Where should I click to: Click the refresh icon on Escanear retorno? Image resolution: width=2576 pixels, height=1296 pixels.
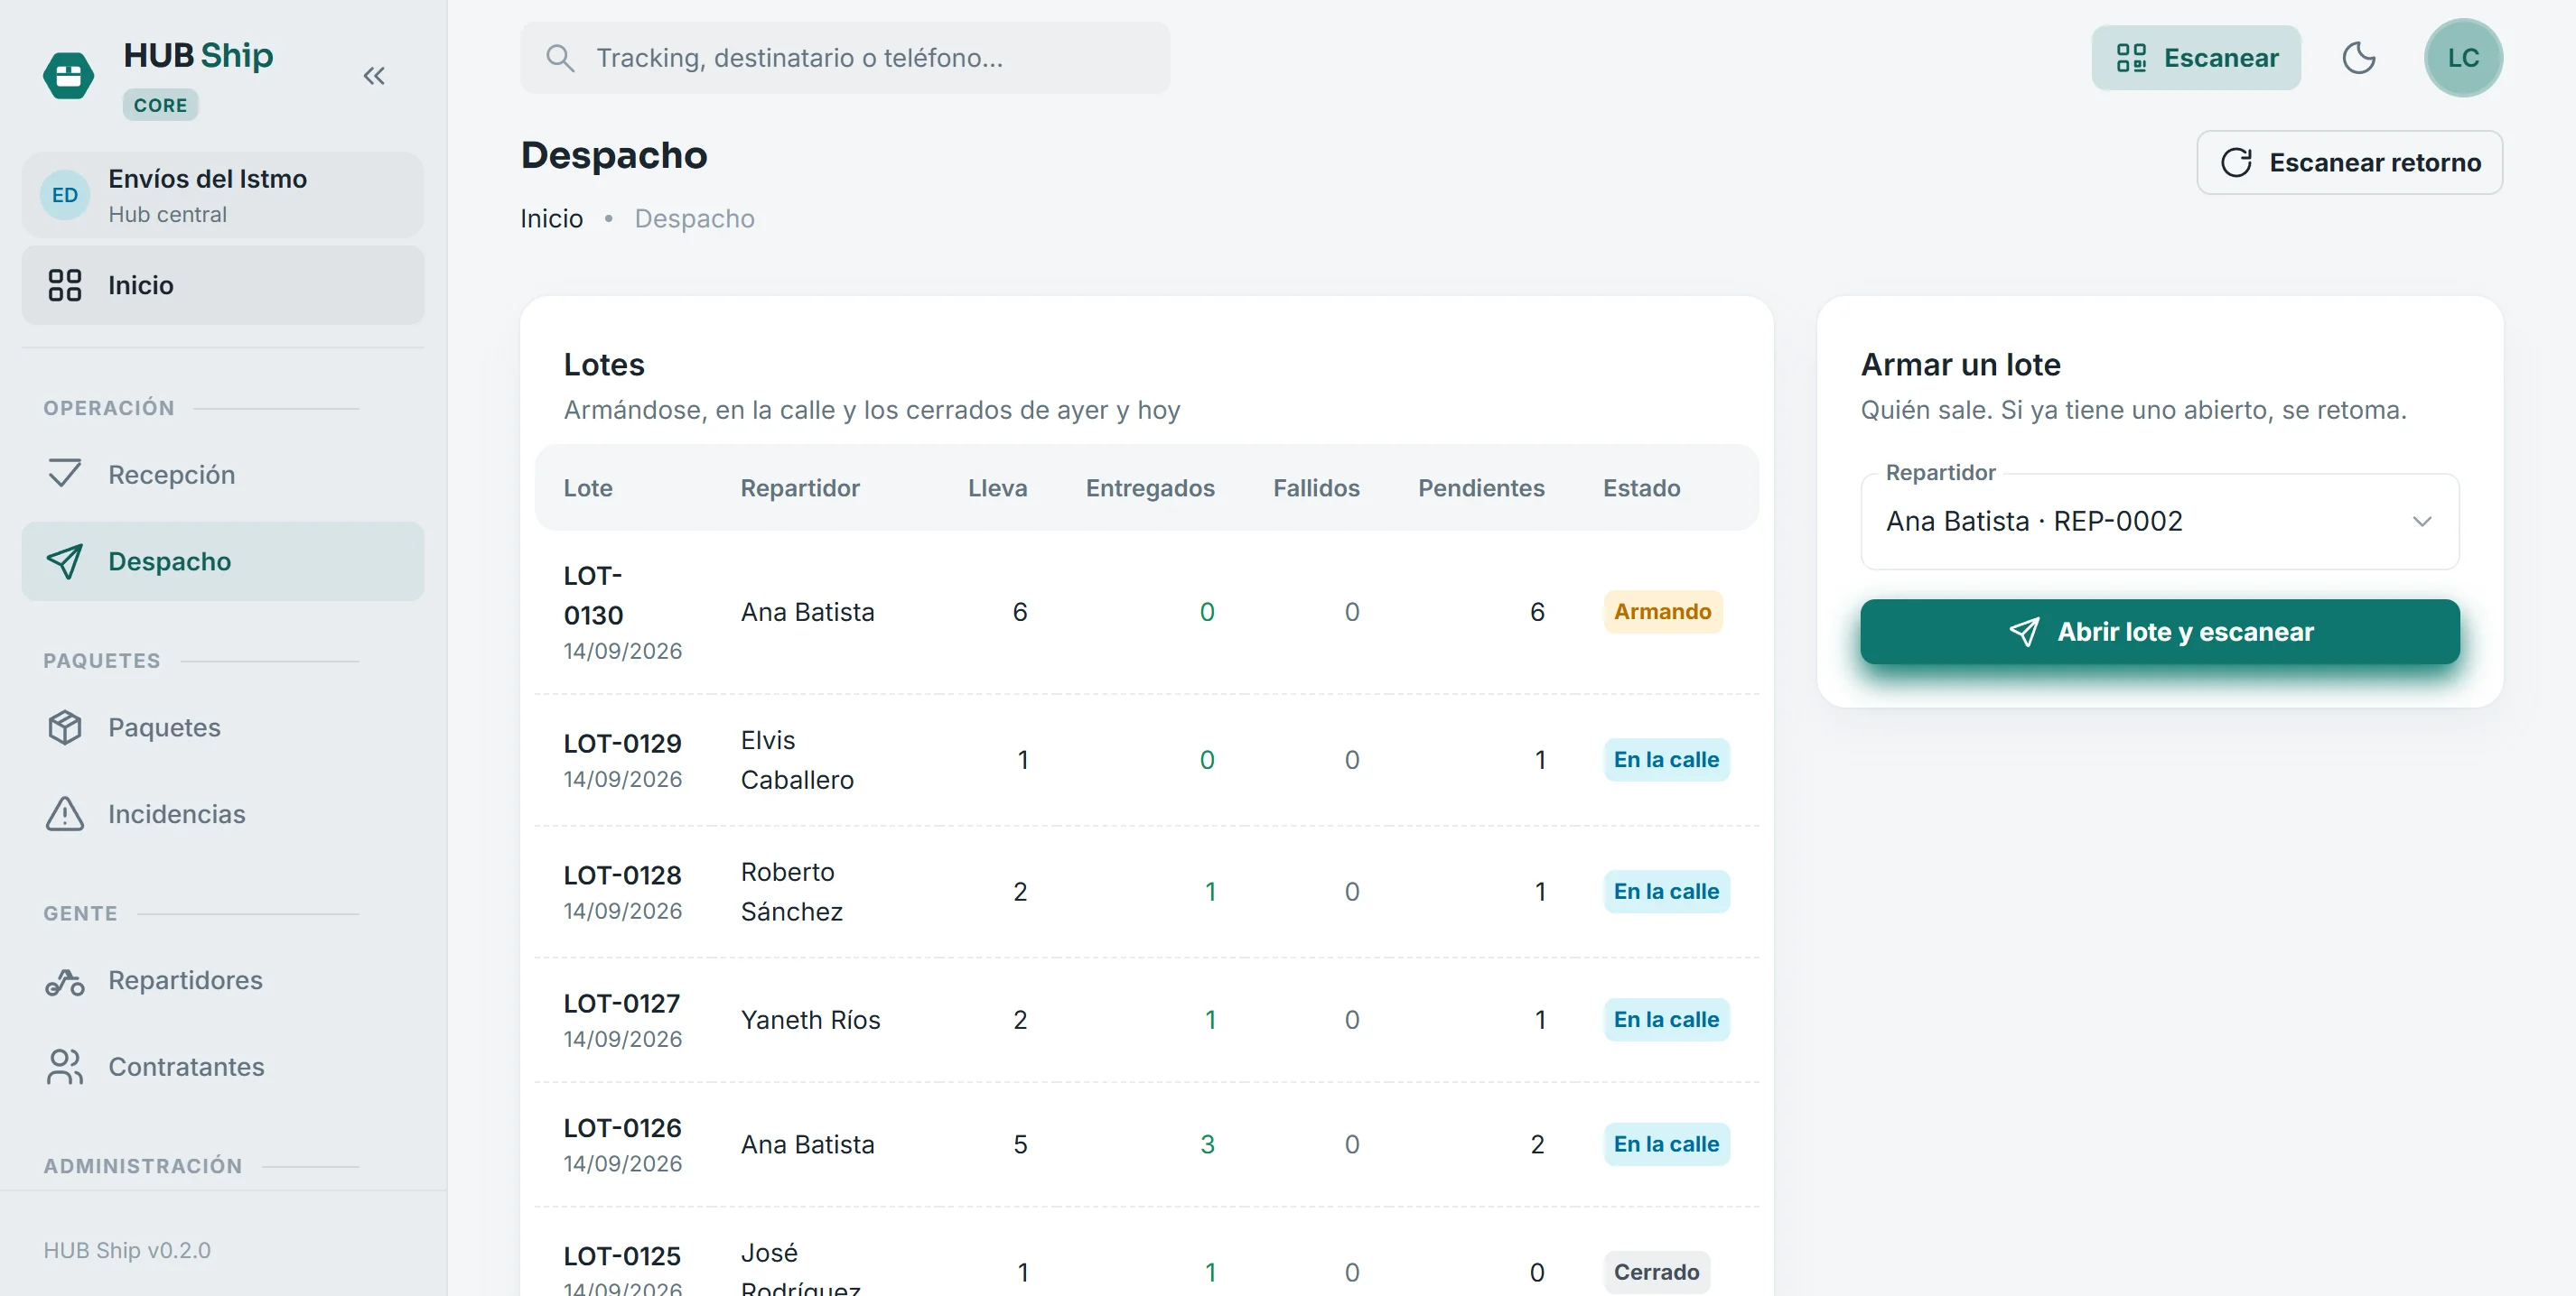click(x=2236, y=162)
